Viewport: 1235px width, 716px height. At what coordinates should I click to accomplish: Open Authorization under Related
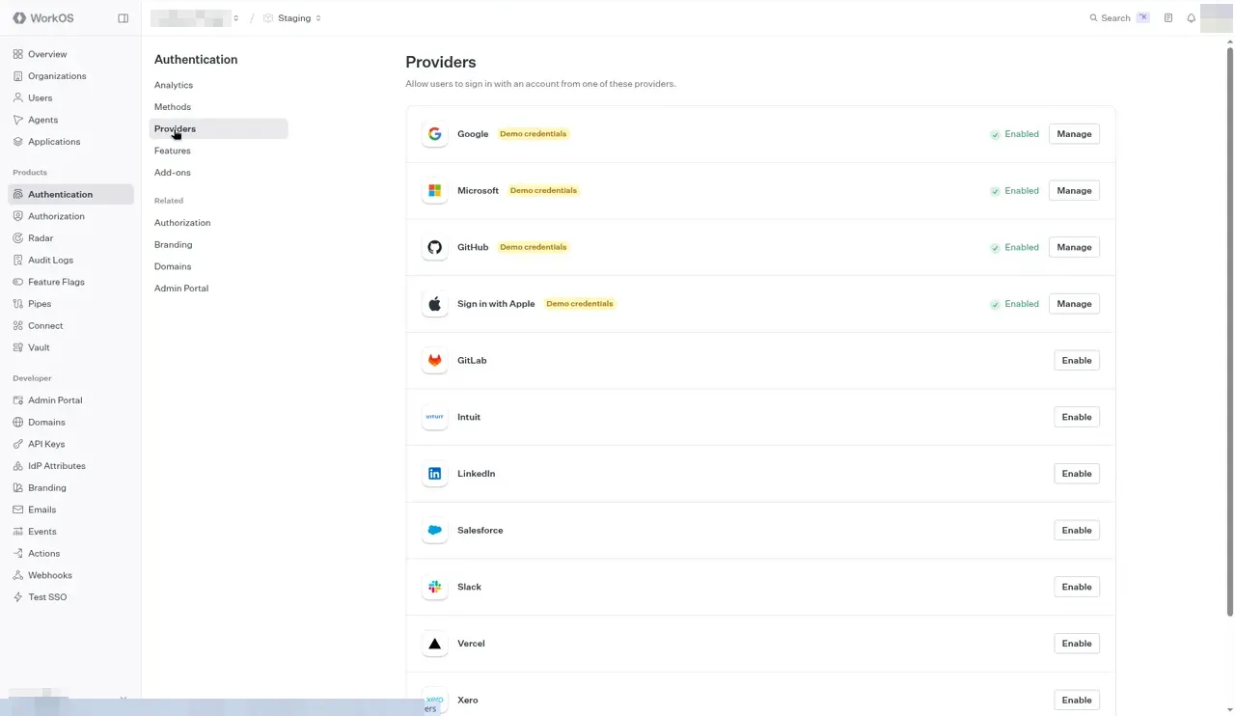pos(182,223)
